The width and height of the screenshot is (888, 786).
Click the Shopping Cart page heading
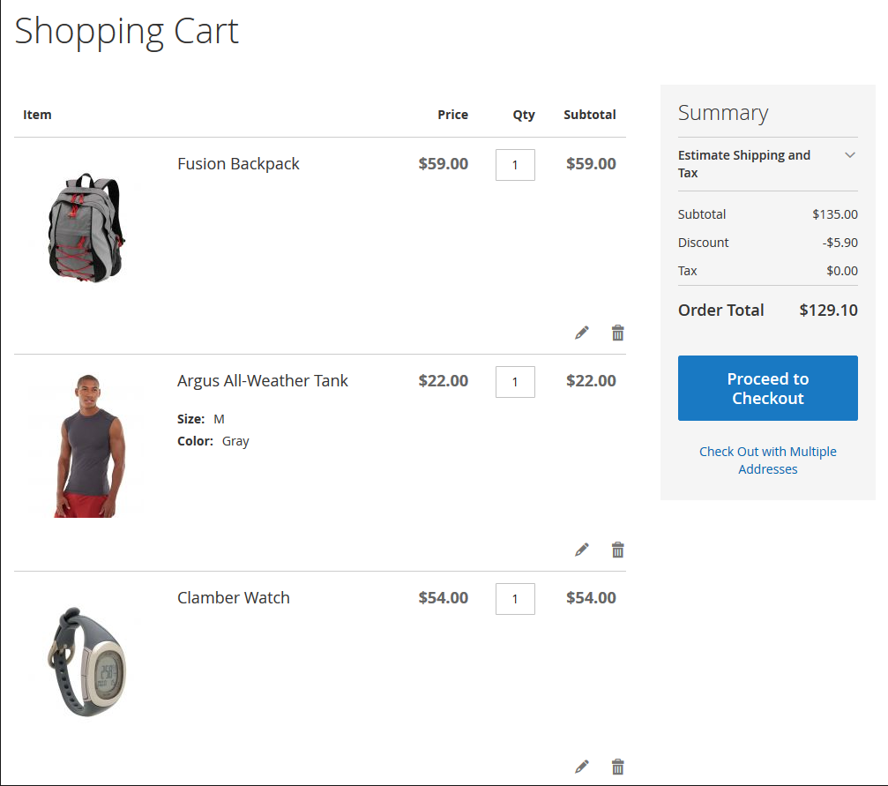[127, 32]
